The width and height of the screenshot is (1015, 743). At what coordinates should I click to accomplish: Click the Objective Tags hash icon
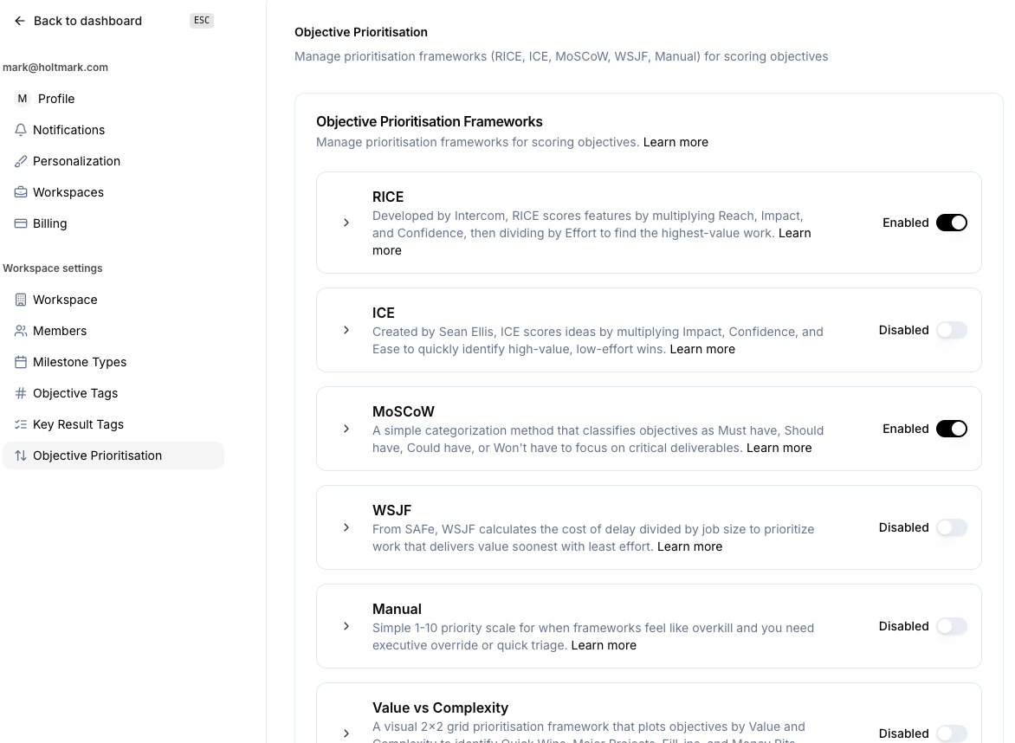point(21,393)
